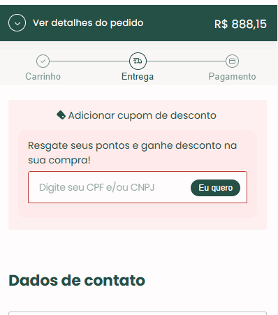Expand order details chevron circle icon

[17, 23]
